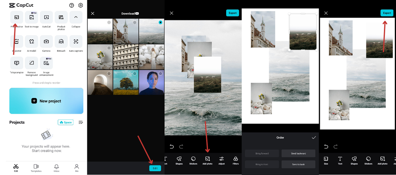The image size is (396, 175).
Task: Choose Add photo in white canvas editor toolbar
Action: pyautogui.click(x=382, y=161)
